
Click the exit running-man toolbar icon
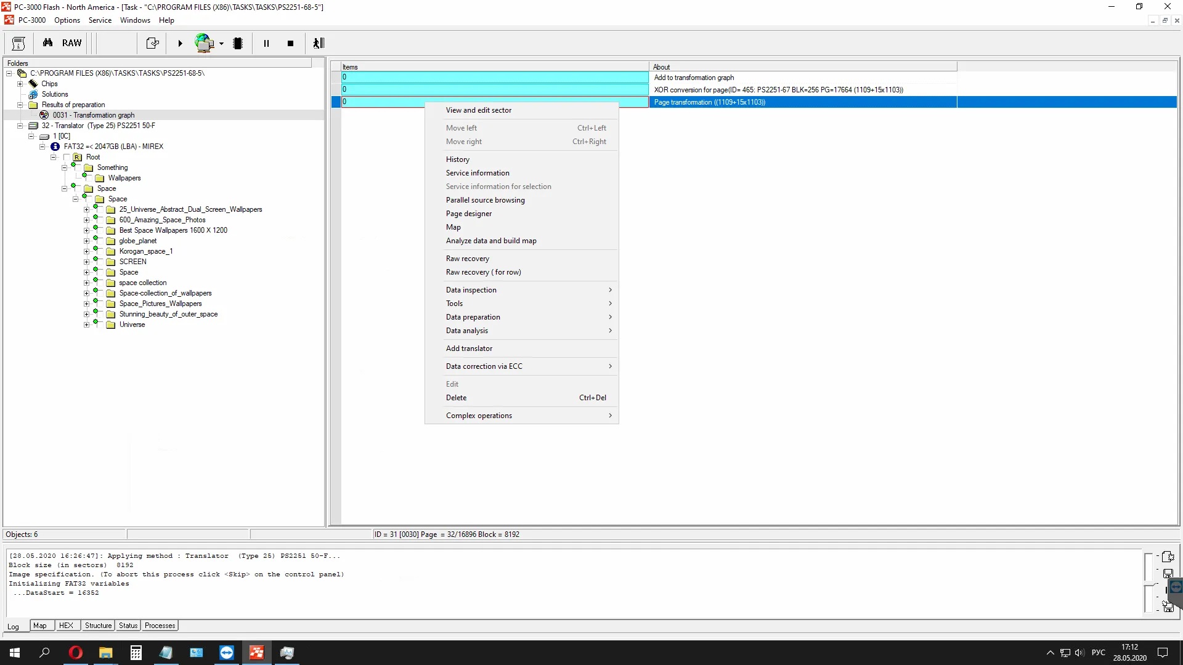319,43
